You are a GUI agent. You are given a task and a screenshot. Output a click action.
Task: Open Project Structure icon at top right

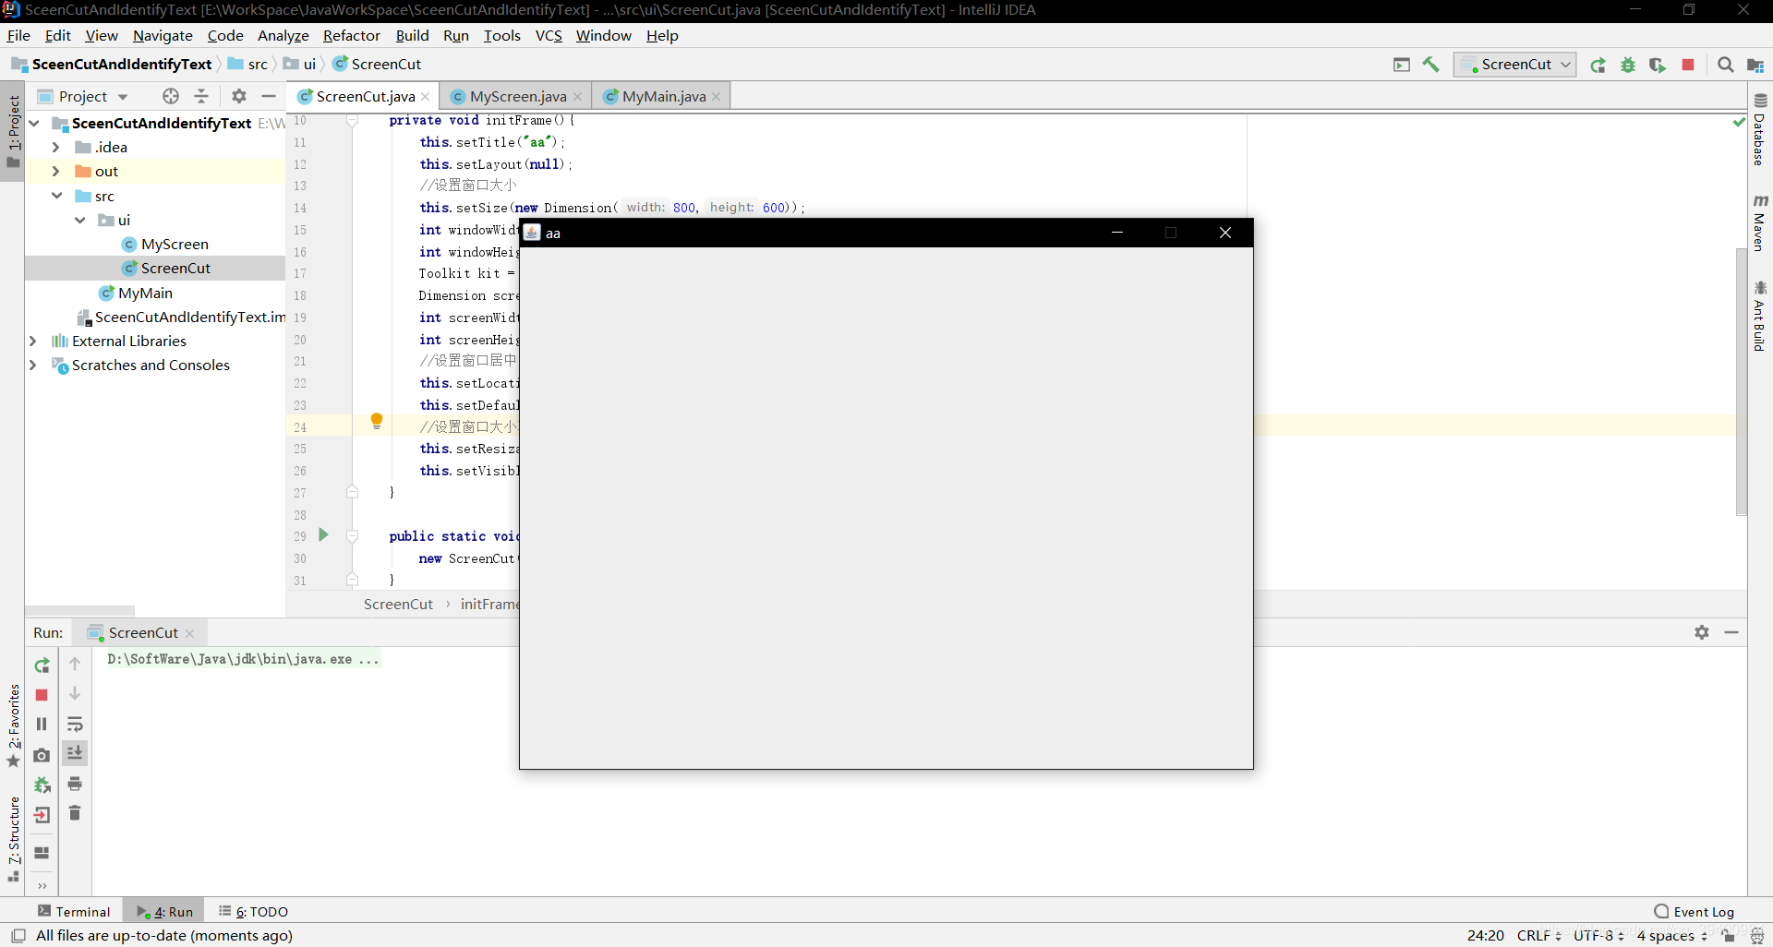click(1755, 65)
